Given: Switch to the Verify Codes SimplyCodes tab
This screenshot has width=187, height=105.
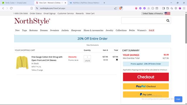Looking at the screenshot, I should pyautogui.click(x=16, y=3).
